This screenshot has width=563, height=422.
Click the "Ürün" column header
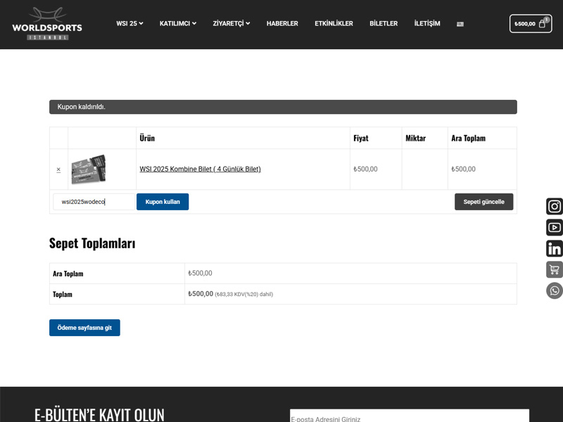click(147, 138)
